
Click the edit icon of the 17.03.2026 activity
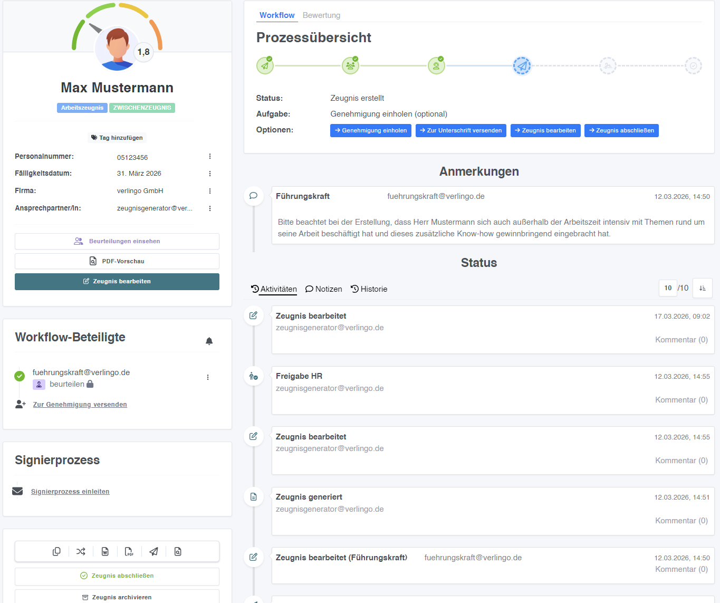pyautogui.click(x=254, y=315)
